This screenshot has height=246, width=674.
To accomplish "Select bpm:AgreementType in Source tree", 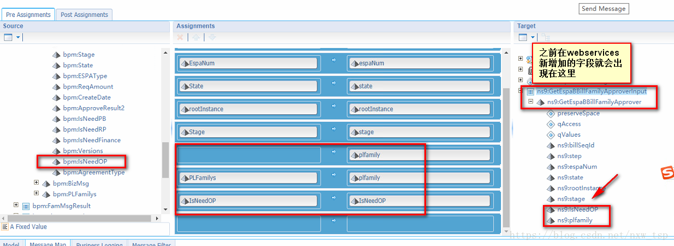I will coord(93,172).
